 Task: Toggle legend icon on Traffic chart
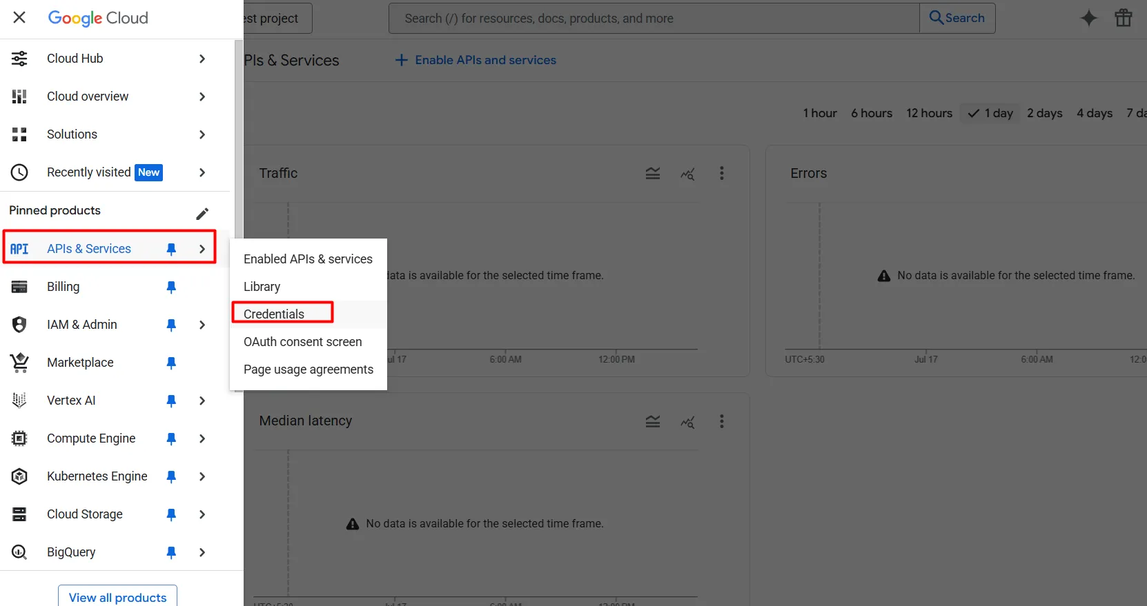(653, 174)
